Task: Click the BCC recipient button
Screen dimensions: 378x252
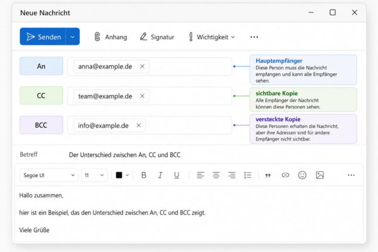Action: (x=41, y=125)
